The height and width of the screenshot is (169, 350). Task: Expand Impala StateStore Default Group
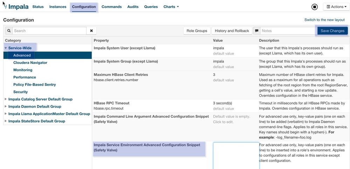6,121
